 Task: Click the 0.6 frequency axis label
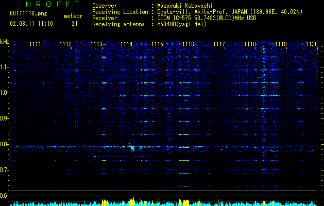pos(4,196)
